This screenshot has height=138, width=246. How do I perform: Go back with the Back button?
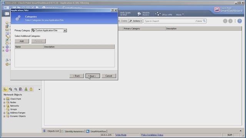click(x=76, y=76)
